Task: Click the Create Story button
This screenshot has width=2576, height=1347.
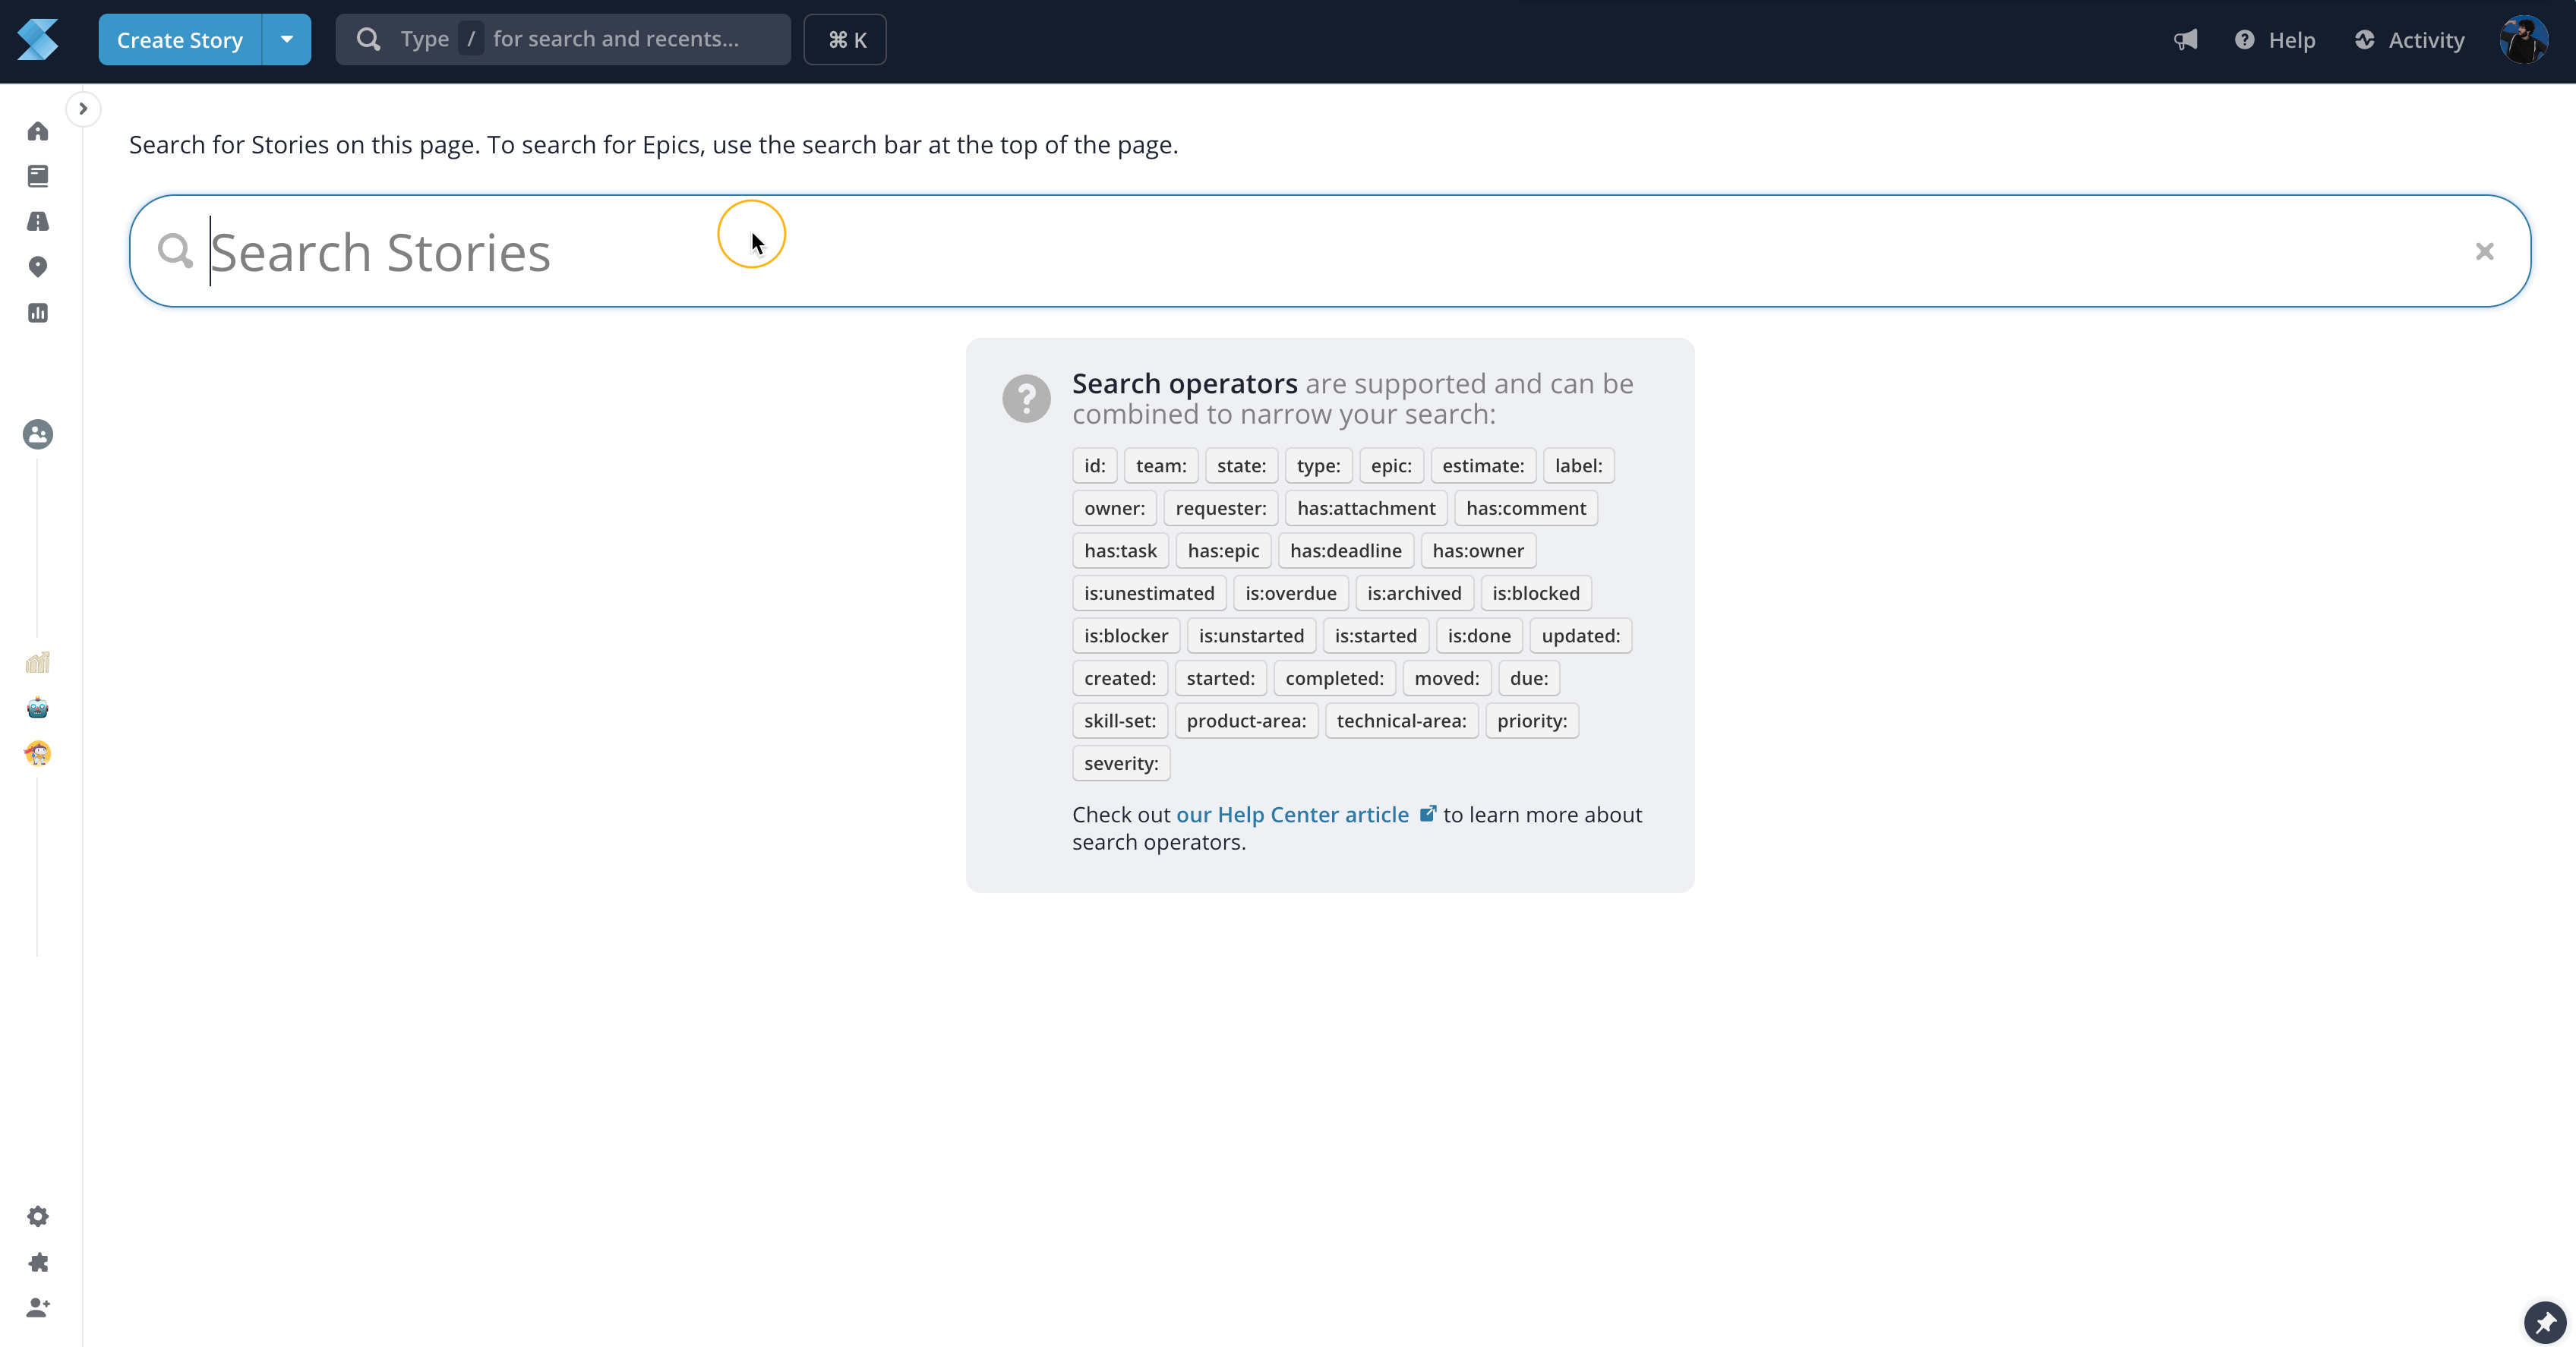Action: (x=180, y=40)
